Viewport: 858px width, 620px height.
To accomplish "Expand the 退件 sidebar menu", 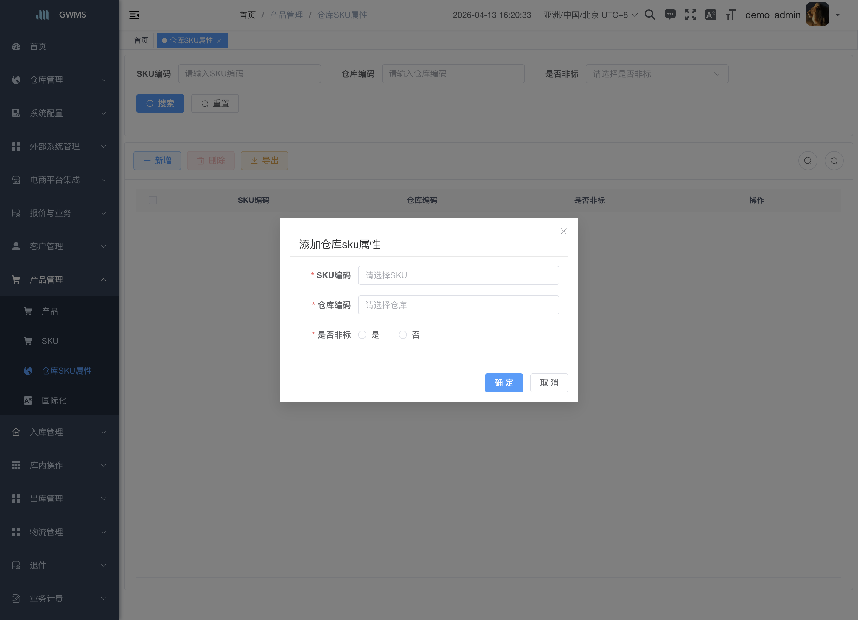I will [59, 565].
